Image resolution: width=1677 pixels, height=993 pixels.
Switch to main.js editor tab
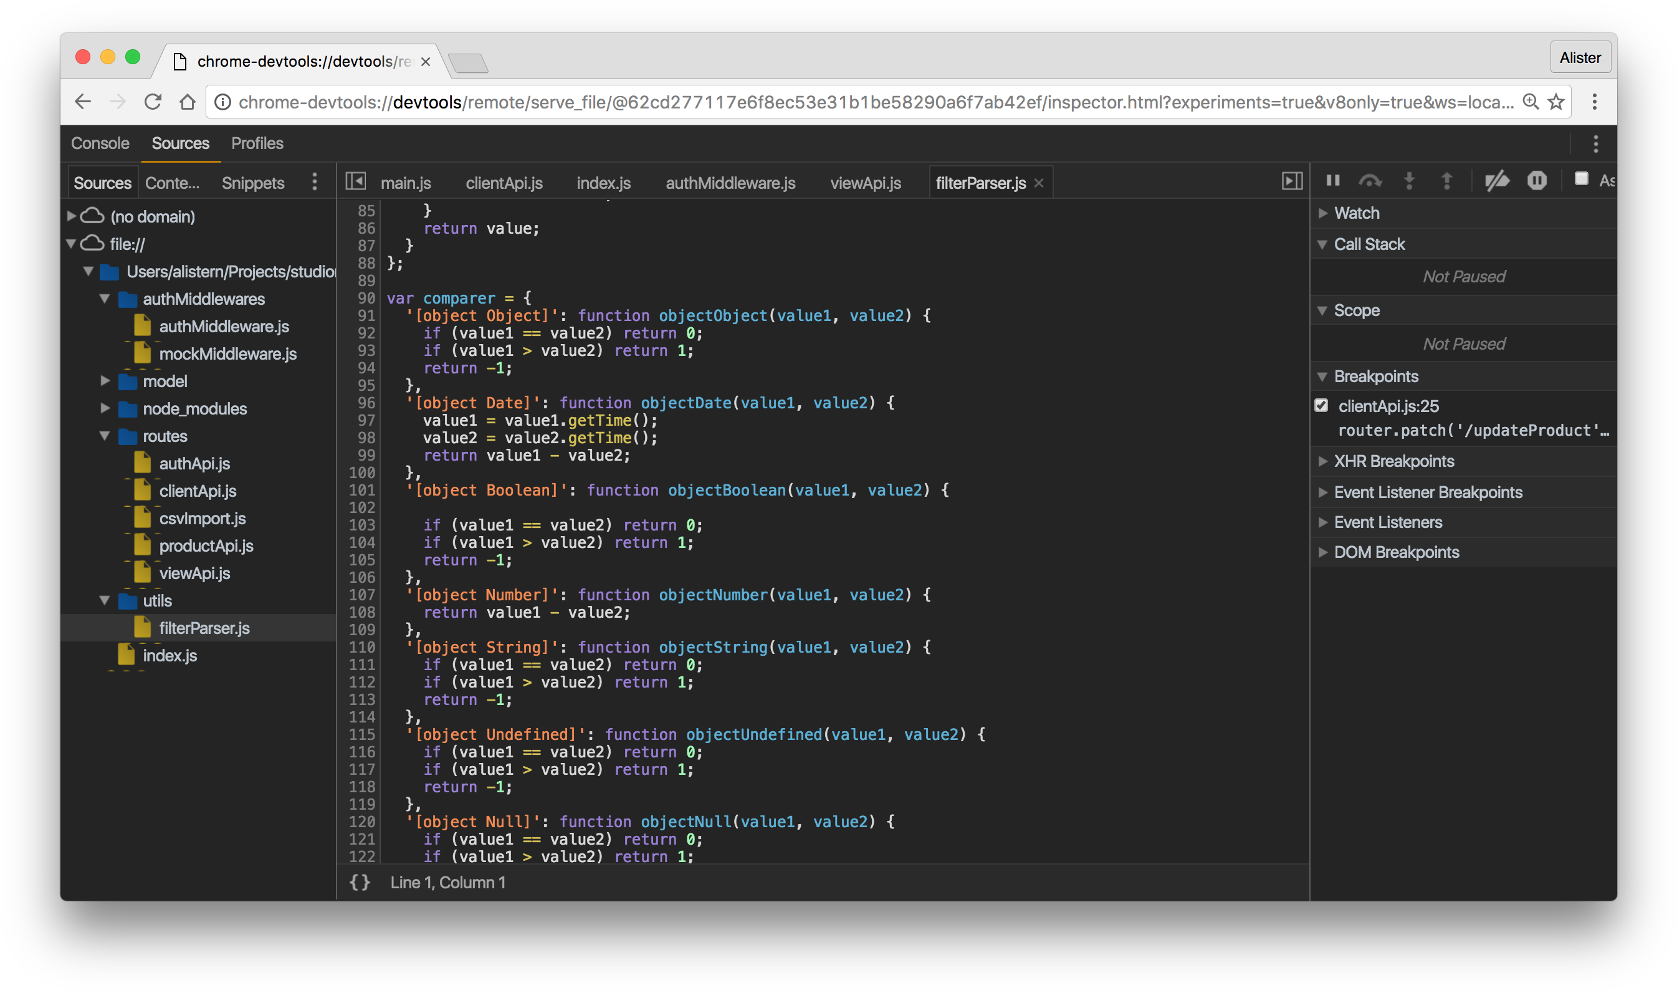point(405,183)
